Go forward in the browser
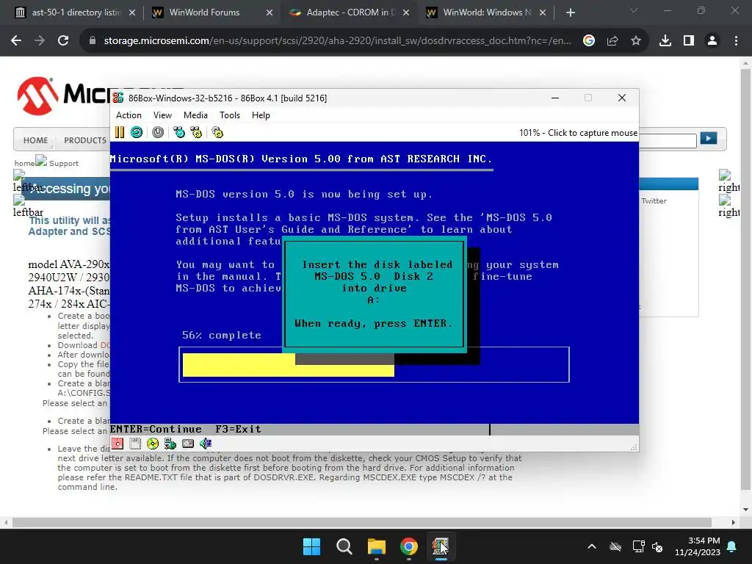Image resolution: width=752 pixels, height=564 pixels. point(40,41)
